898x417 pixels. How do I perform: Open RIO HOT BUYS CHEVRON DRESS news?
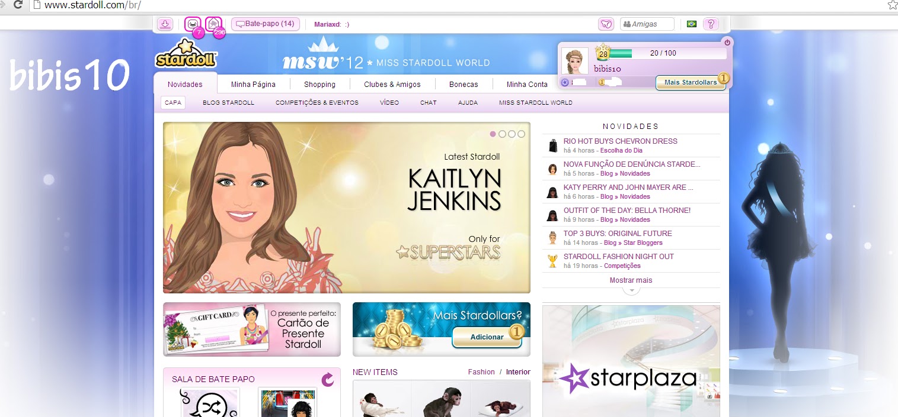[620, 141]
